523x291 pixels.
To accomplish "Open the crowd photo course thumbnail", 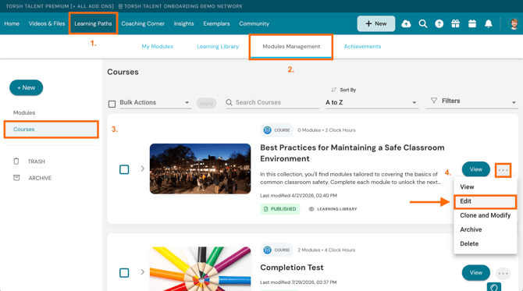I will point(200,169).
